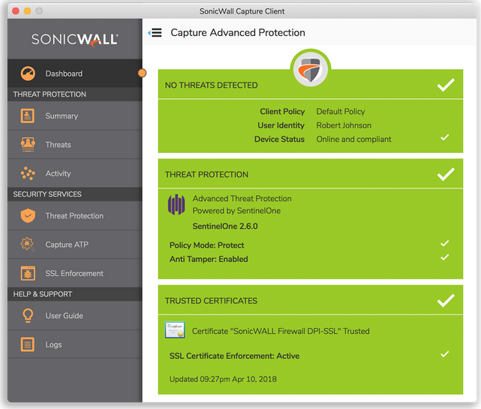481x409 pixels.
Task: Click the certificate thumbnail icon
Action: 175,330
